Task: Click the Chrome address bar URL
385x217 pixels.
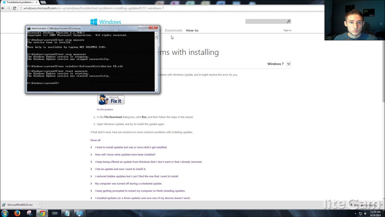Action: pos(94,8)
